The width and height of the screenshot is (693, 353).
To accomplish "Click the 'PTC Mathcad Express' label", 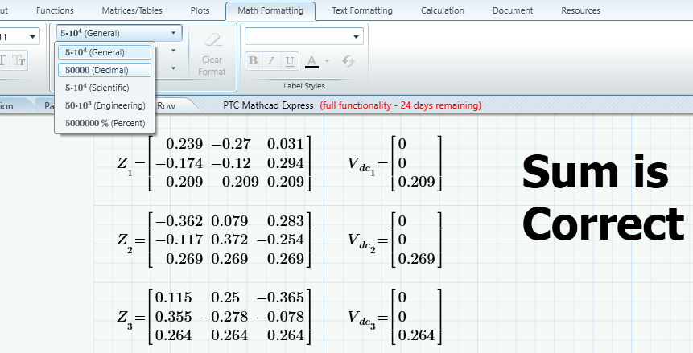I will click(268, 105).
